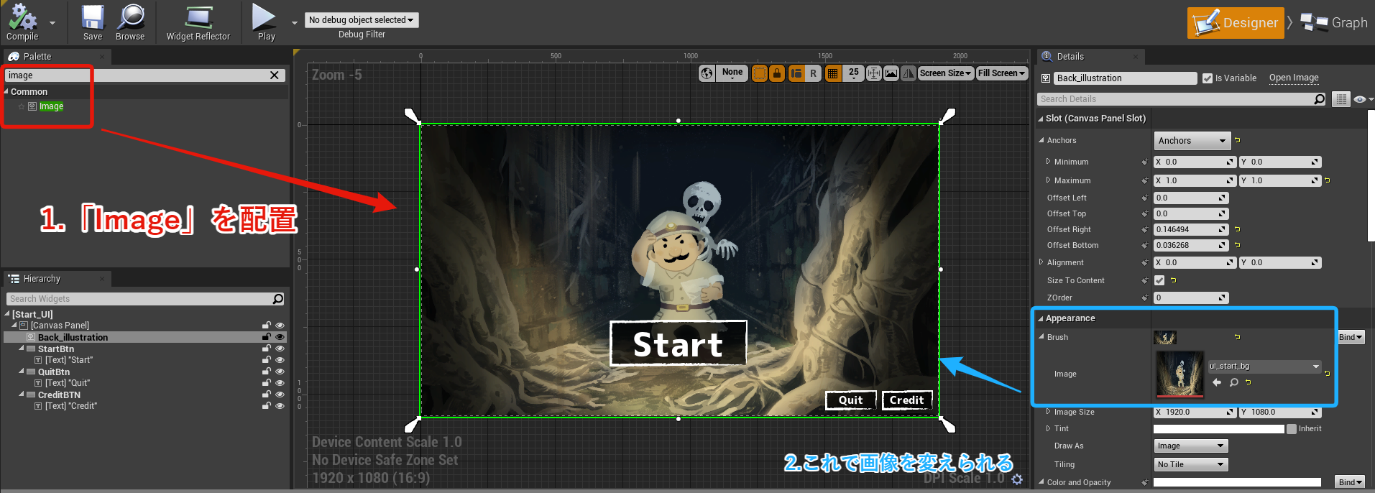Viewport: 1375px width, 493px height.
Task: Open debug object selection dropdown
Action: pos(362,20)
